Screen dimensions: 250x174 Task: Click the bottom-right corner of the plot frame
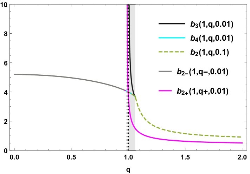246,150
